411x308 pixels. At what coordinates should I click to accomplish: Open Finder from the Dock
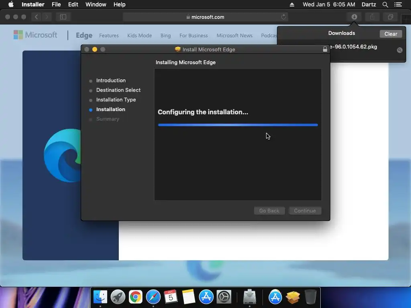point(100,297)
